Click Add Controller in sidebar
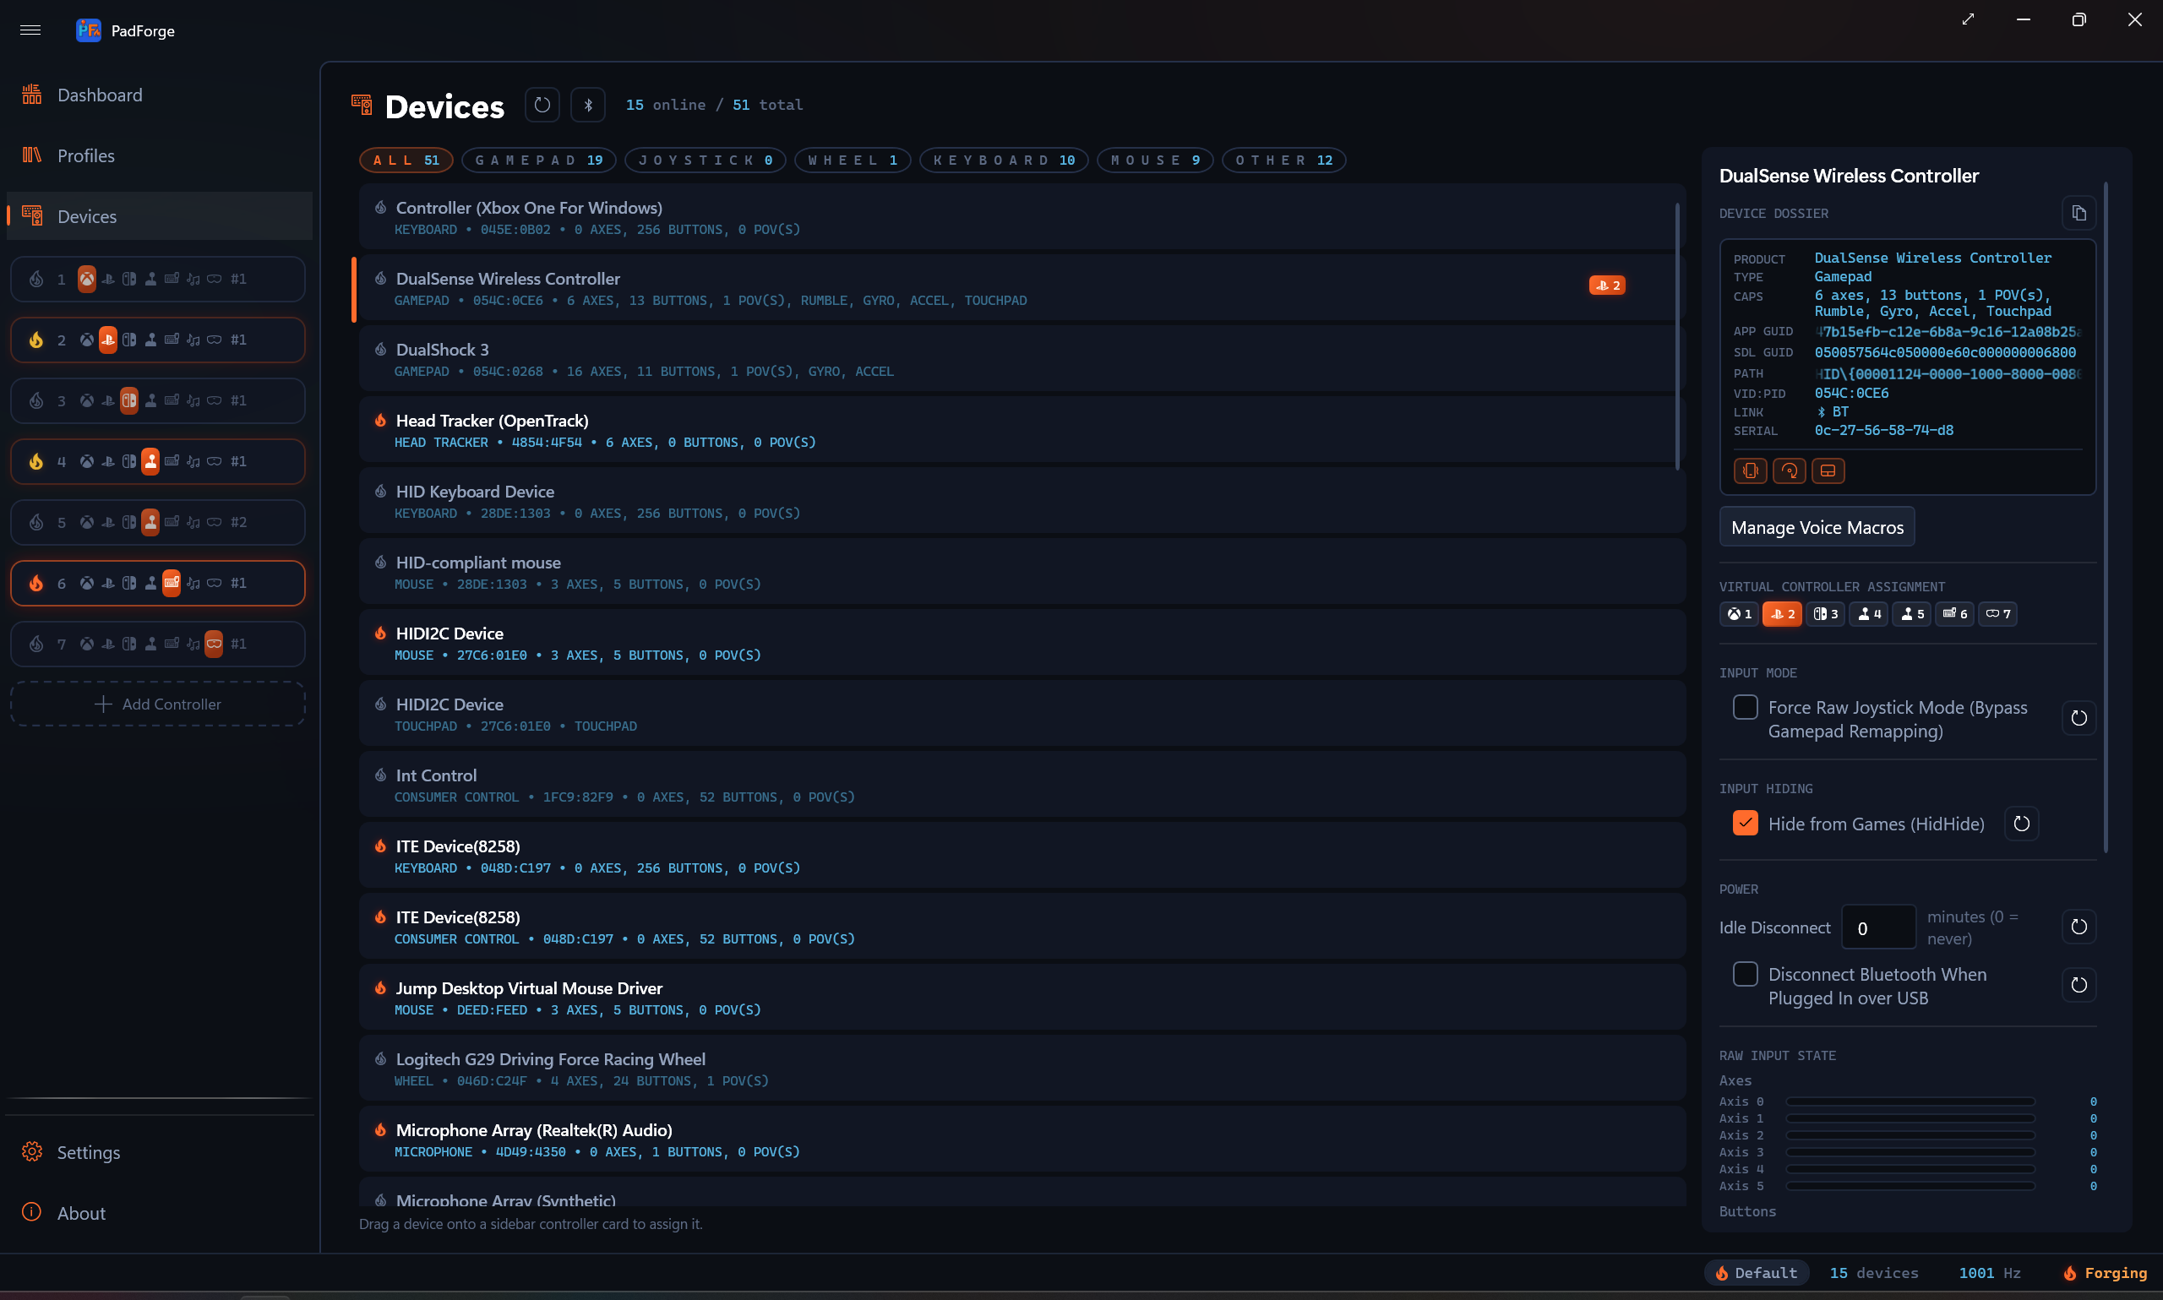 pyautogui.click(x=158, y=704)
